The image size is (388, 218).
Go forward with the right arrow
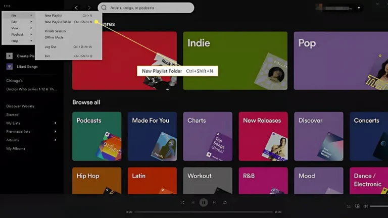click(x=89, y=8)
